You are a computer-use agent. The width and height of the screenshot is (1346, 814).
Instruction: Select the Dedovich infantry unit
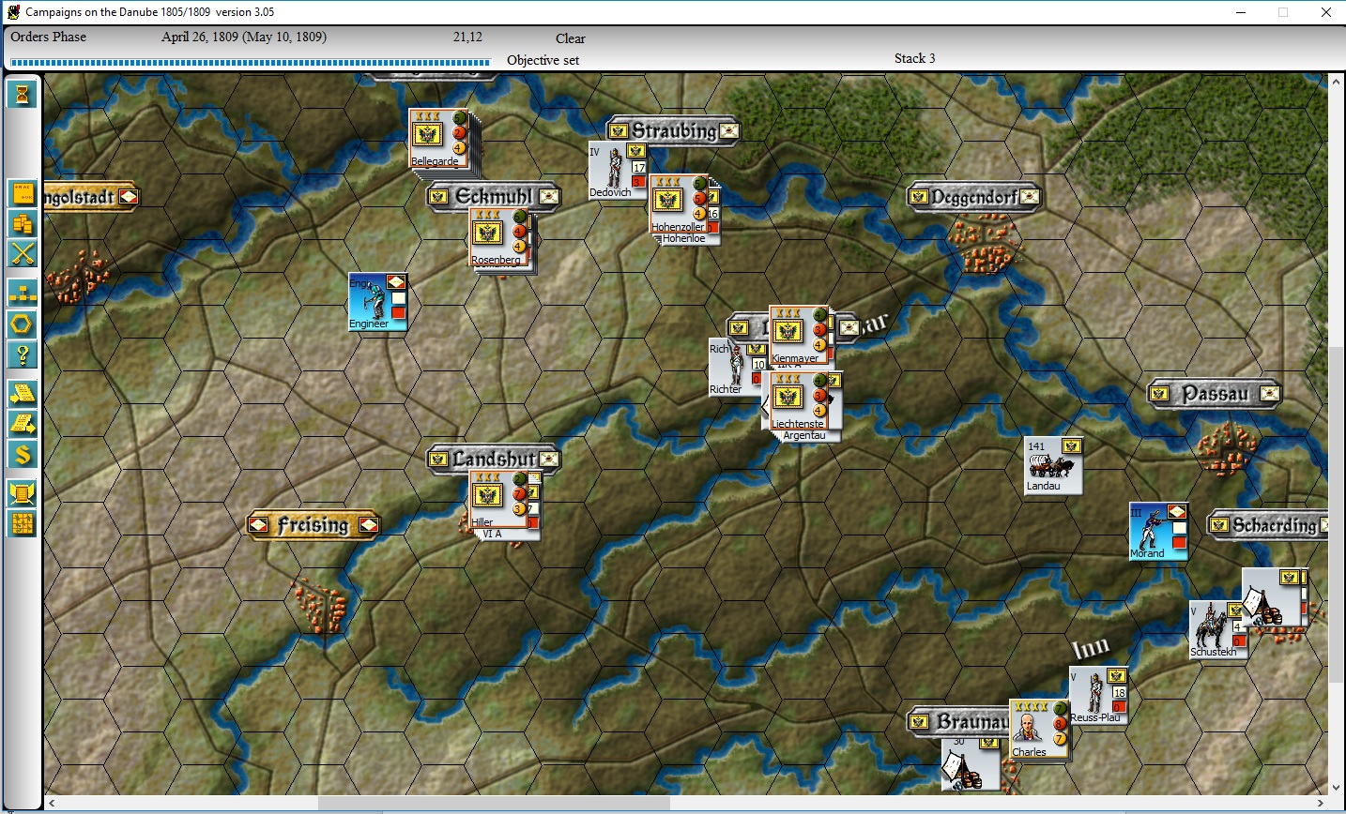[x=617, y=171]
